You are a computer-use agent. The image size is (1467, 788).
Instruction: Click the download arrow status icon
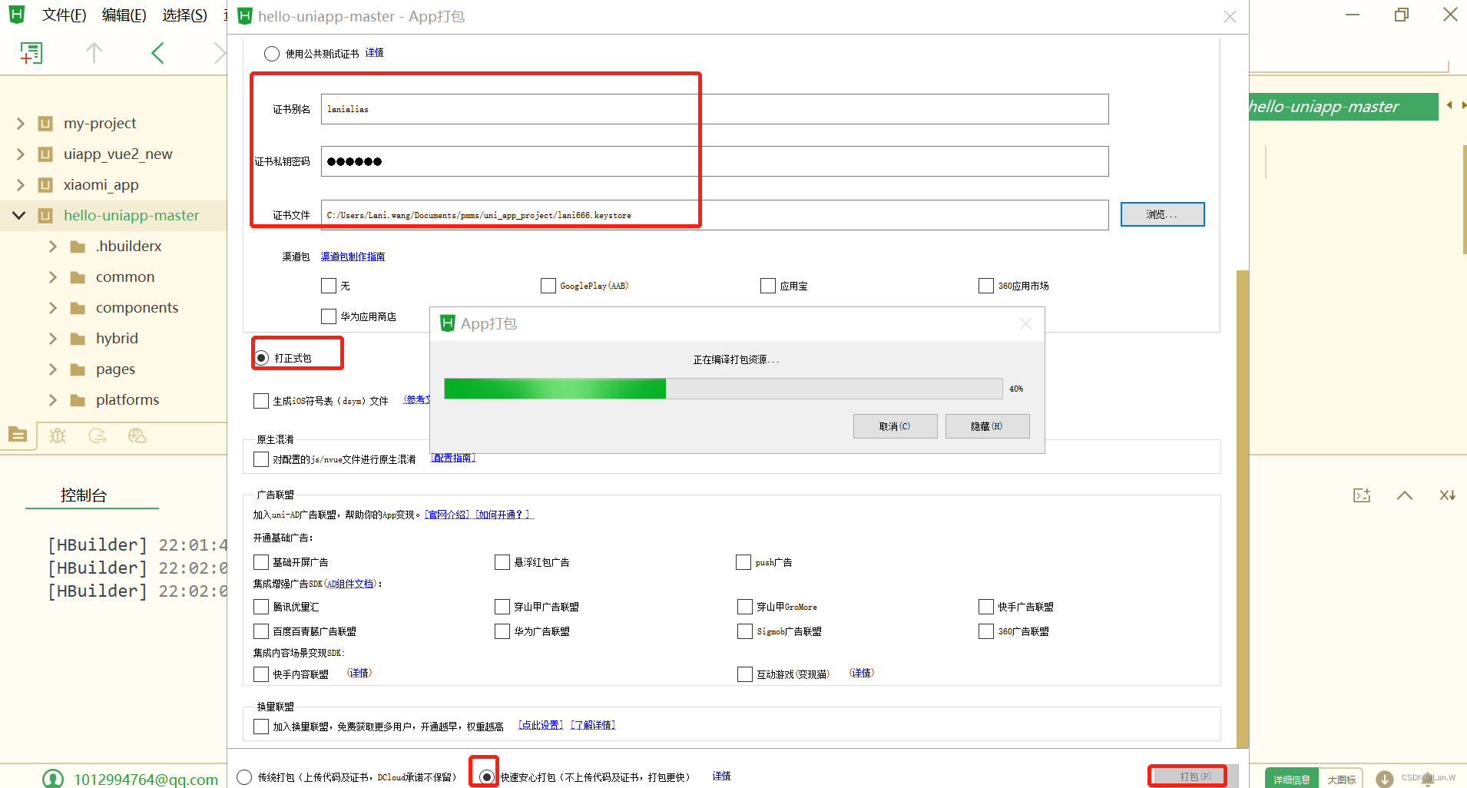[1385, 779]
